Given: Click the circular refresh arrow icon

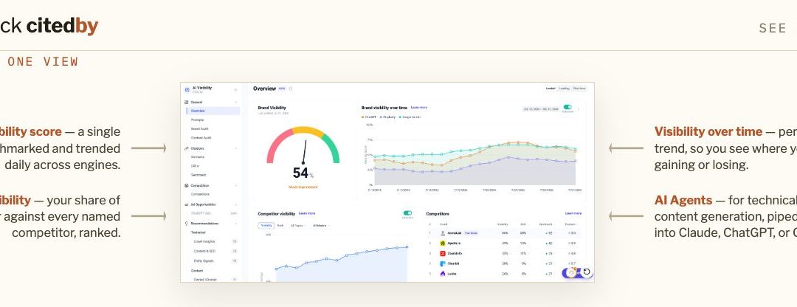Looking at the screenshot, I should point(587,272).
